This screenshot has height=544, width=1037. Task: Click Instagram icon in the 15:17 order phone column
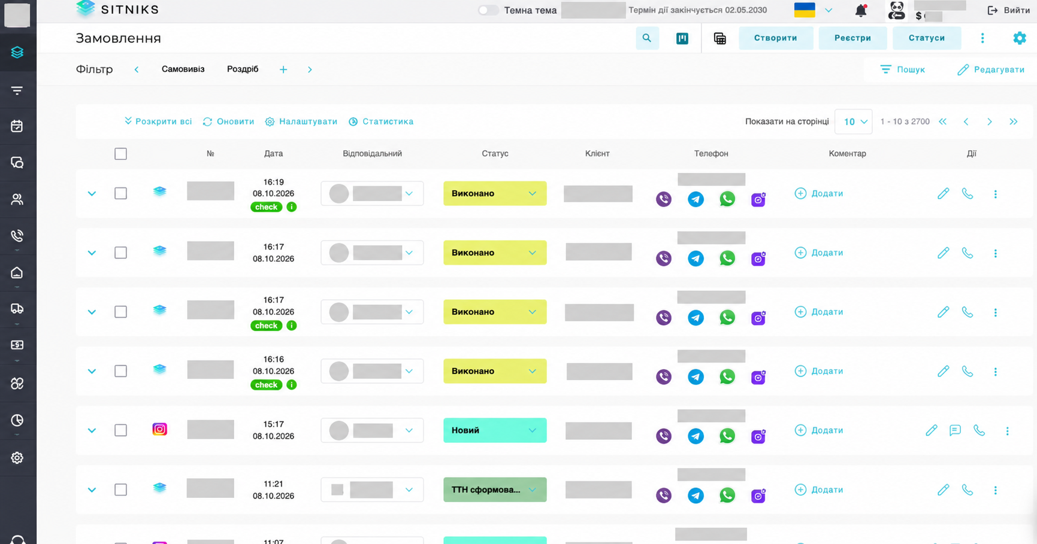[x=758, y=436]
